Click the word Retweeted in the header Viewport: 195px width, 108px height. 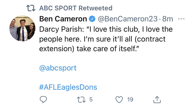click(96, 8)
